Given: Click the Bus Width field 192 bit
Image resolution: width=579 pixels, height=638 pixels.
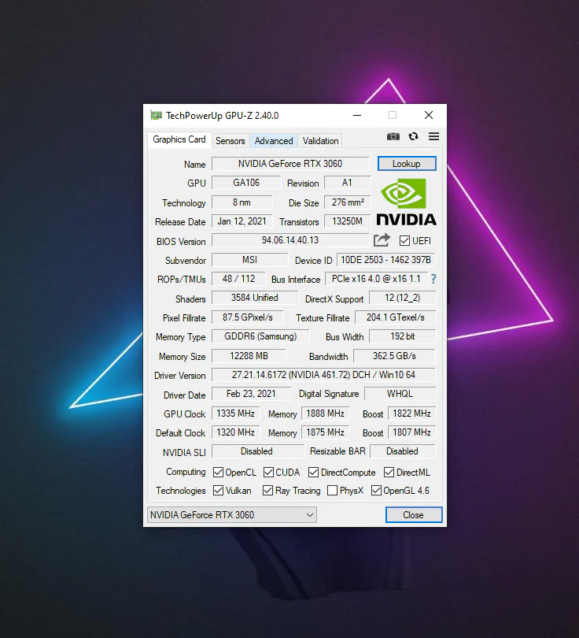Looking at the screenshot, I should [x=402, y=336].
